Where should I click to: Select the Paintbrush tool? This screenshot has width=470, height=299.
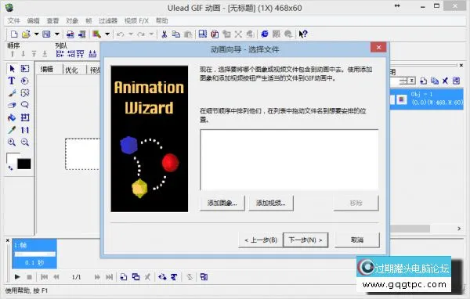tap(12, 93)
